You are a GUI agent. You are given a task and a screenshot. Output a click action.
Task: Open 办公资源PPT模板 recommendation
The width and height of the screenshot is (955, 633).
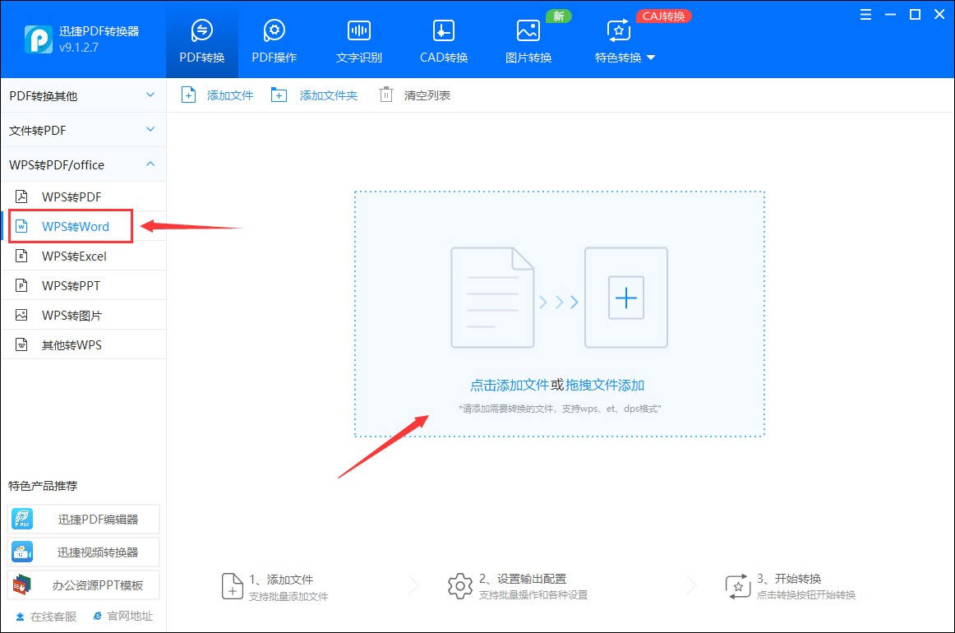tap(84, 584)
